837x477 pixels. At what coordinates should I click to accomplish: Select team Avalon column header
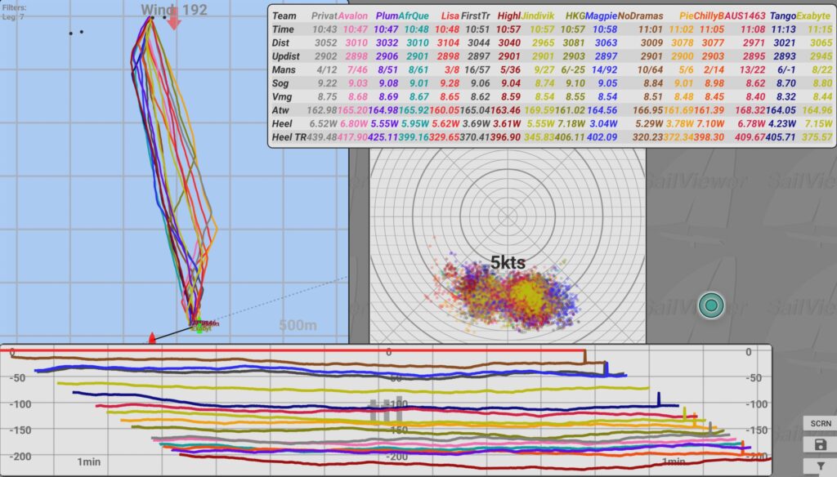(353, 16)
